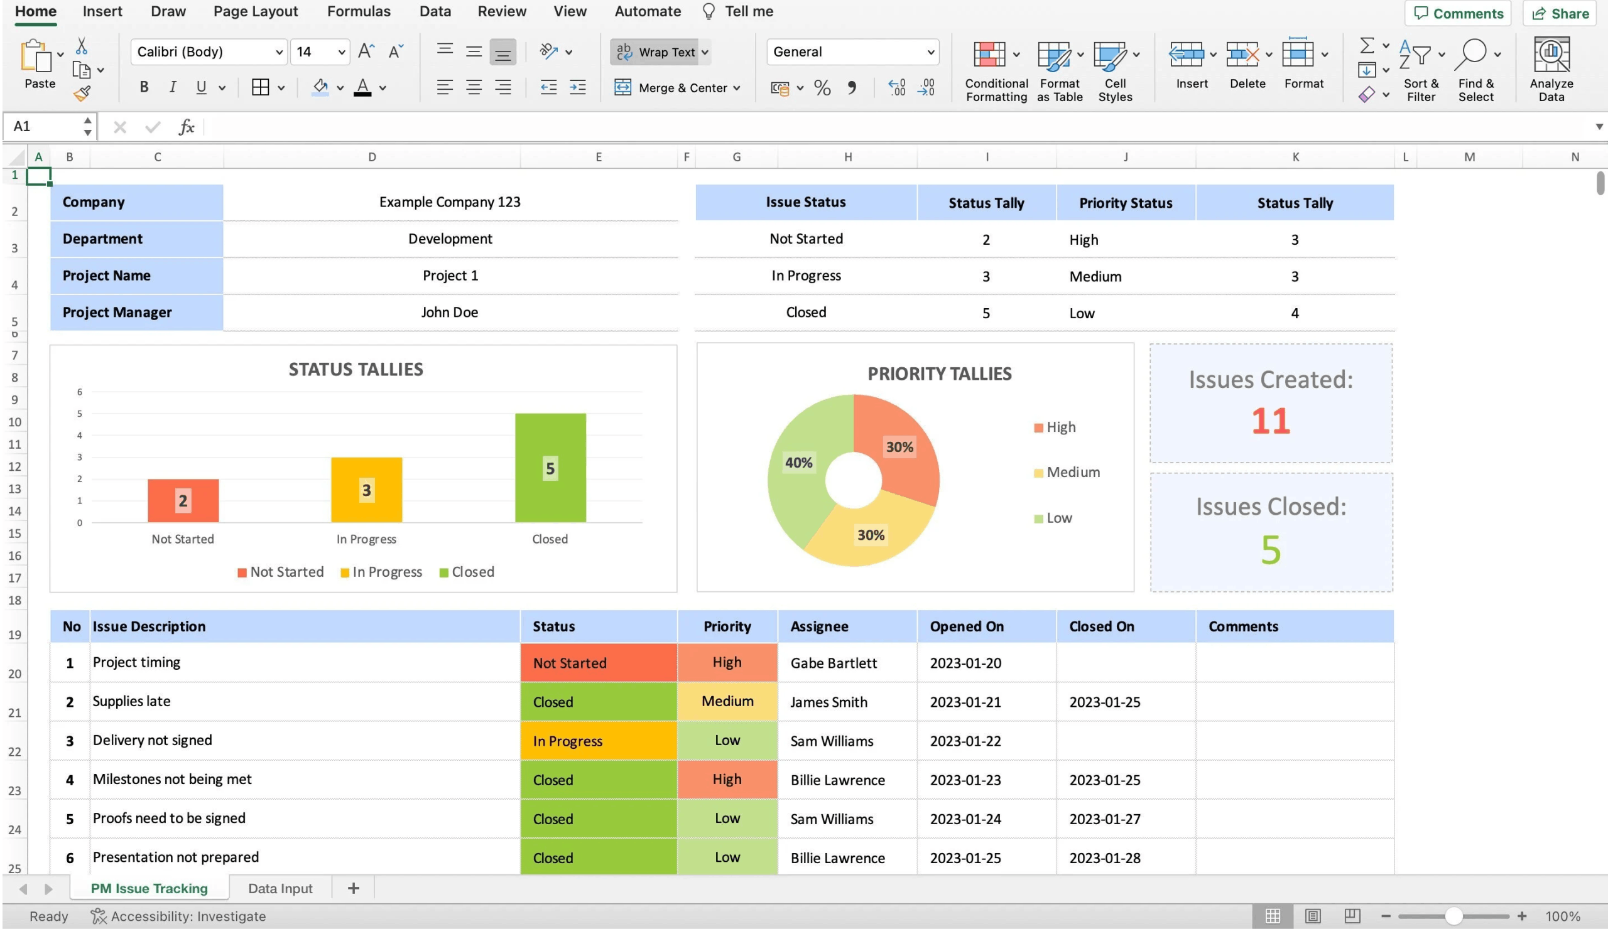Open the font size dropdown
The image size is (1608, 929).
tap(341, 51)
